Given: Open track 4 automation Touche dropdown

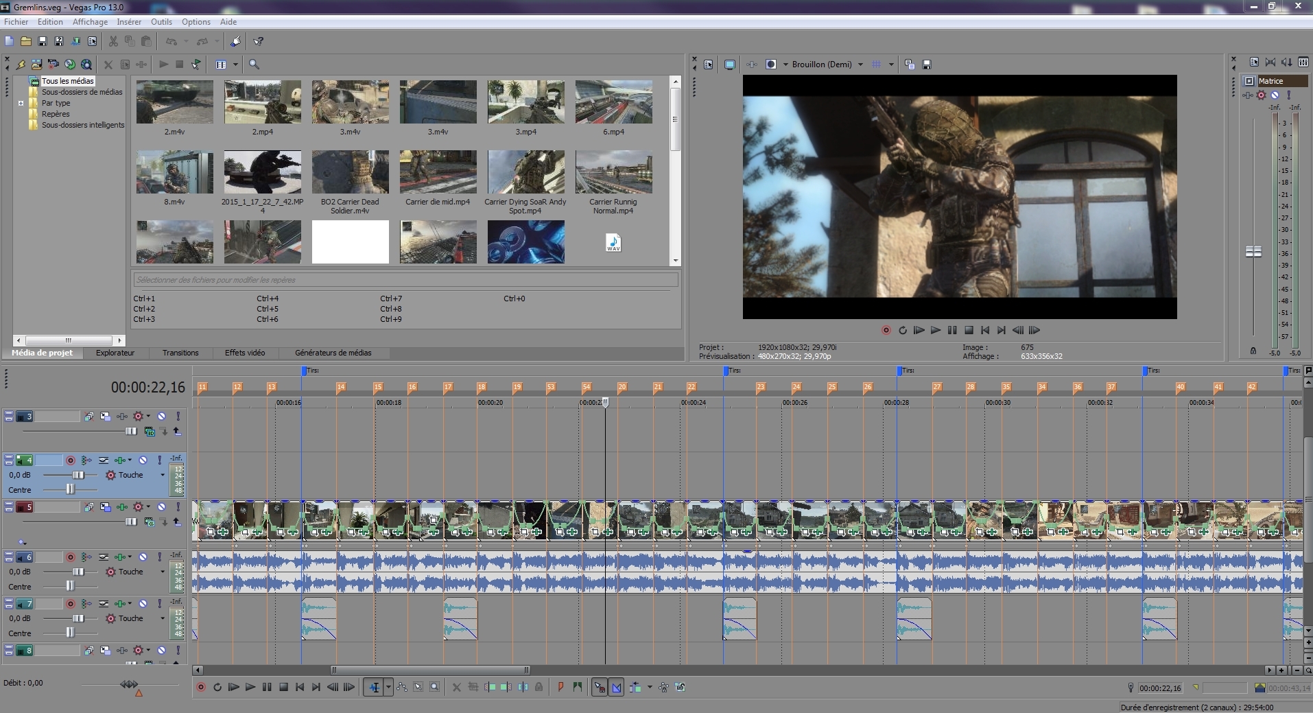Looking at the screenshot, I should pos(163,475).
